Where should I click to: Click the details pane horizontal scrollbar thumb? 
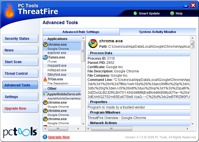click(x=111, y=129)
